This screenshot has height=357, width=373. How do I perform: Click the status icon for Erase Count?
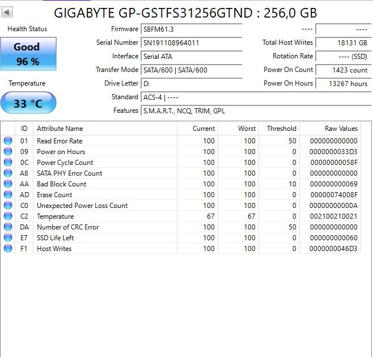8,194
